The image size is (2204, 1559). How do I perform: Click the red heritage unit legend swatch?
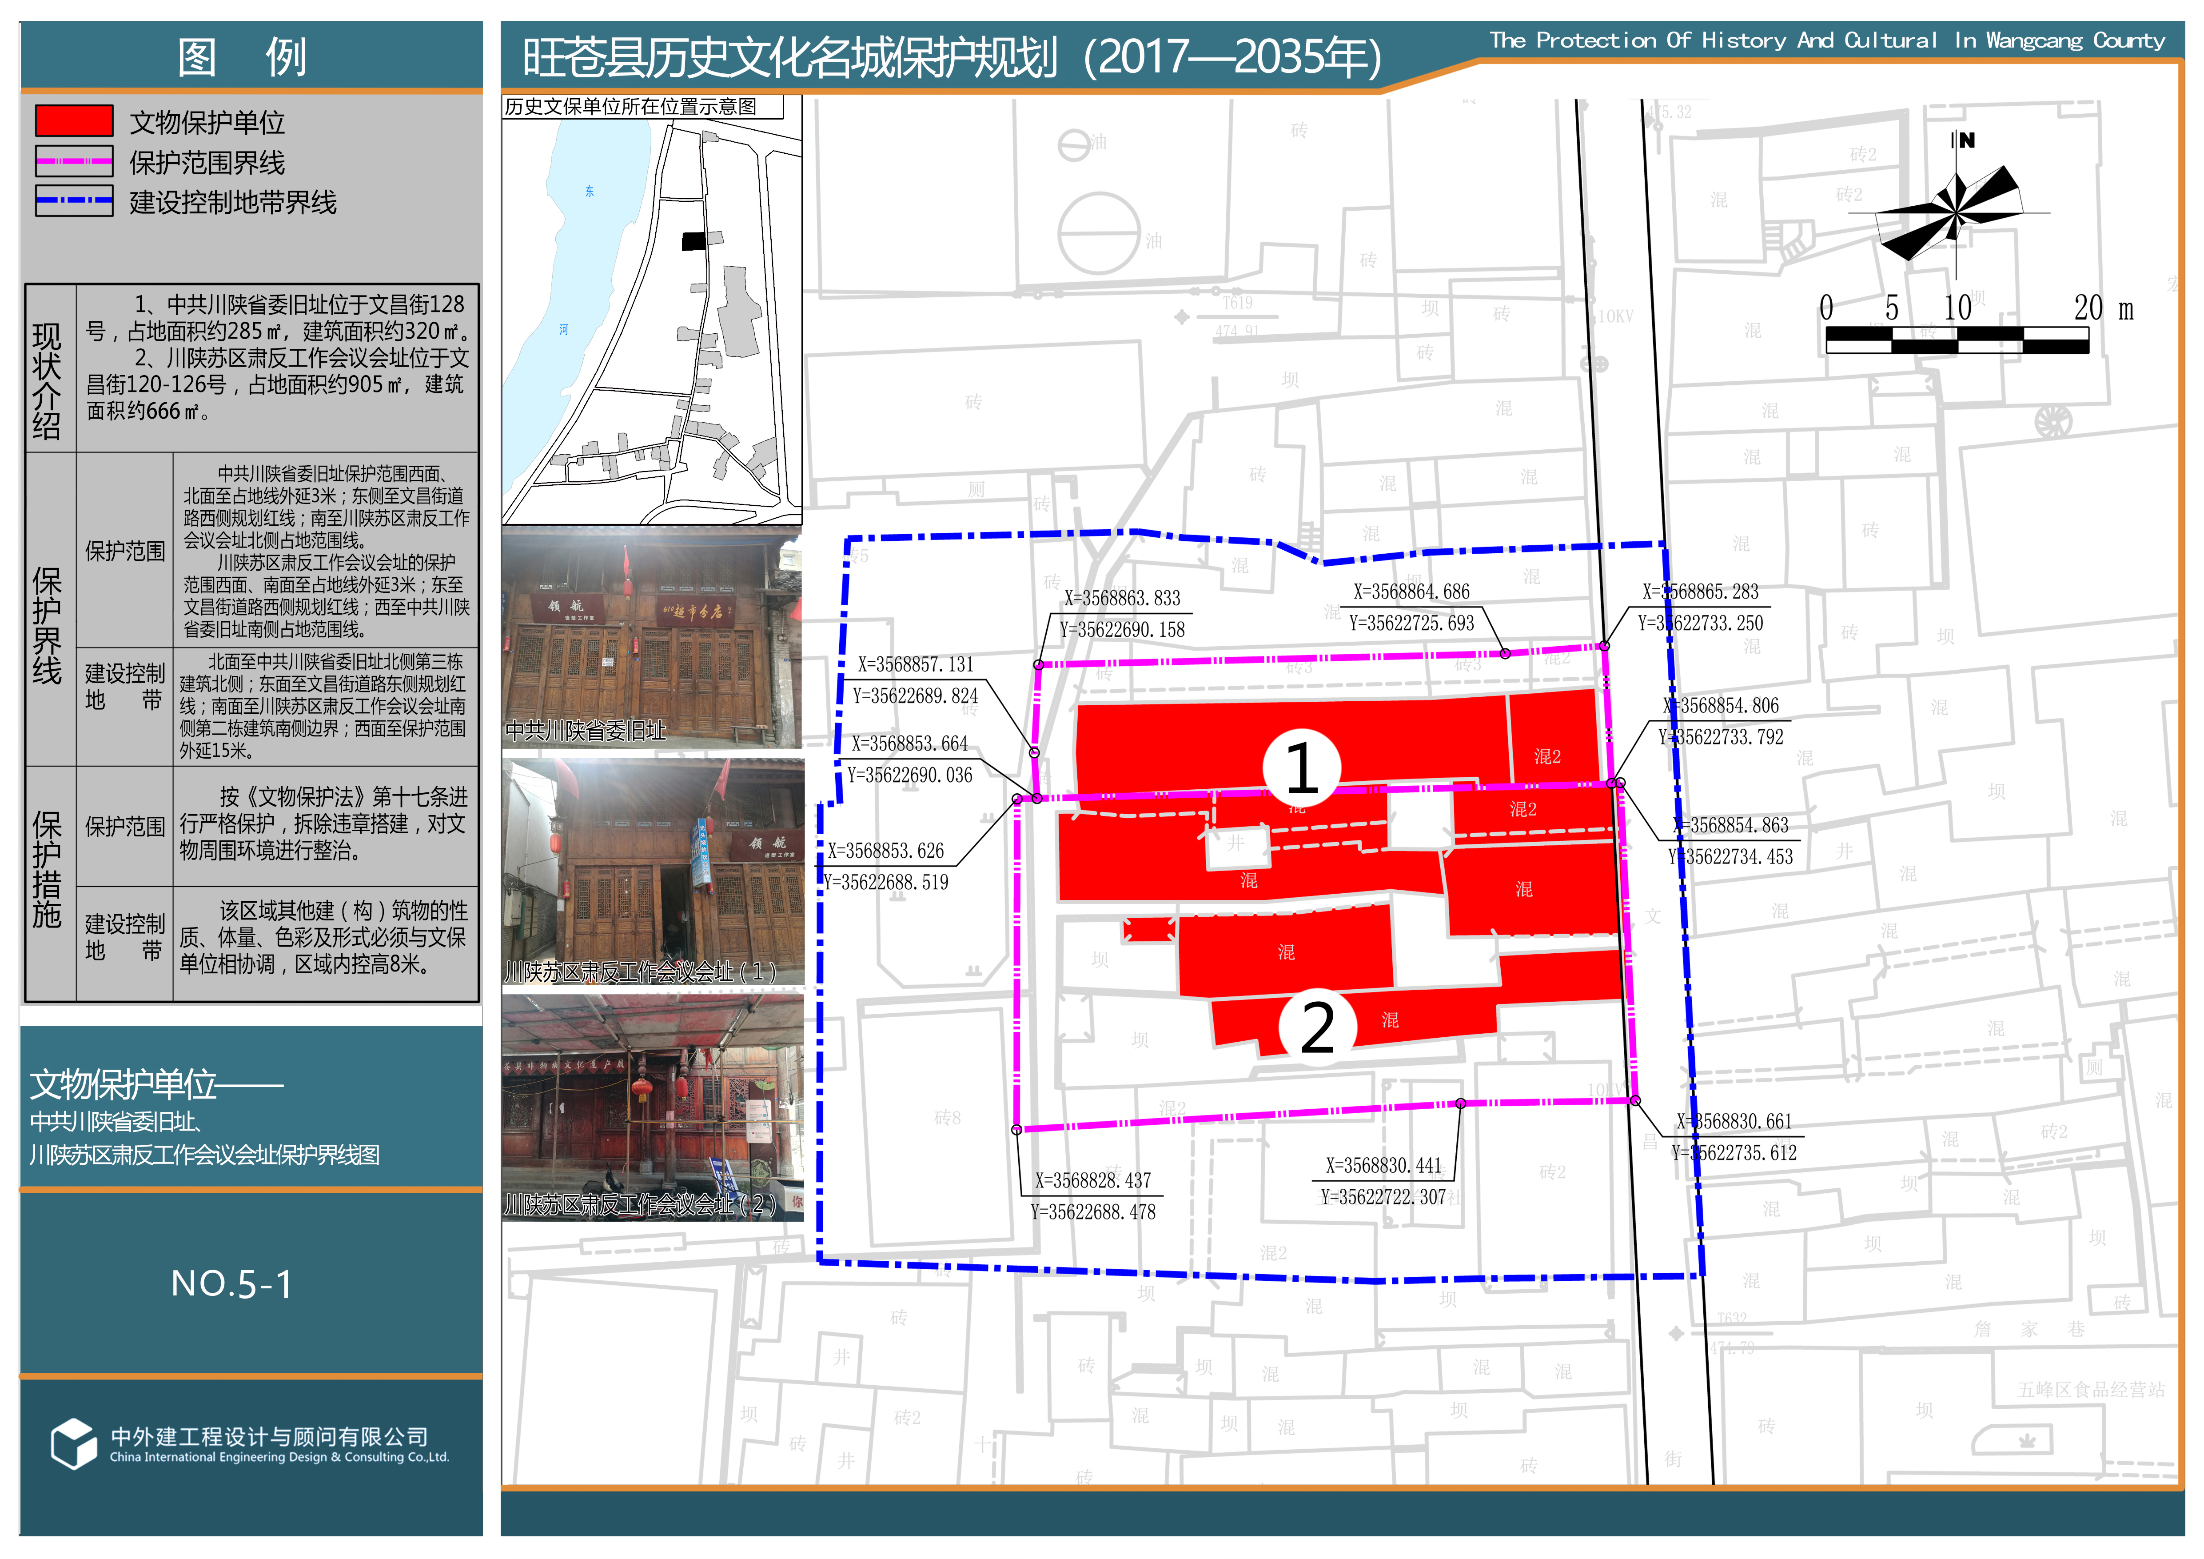coord(74,121)
